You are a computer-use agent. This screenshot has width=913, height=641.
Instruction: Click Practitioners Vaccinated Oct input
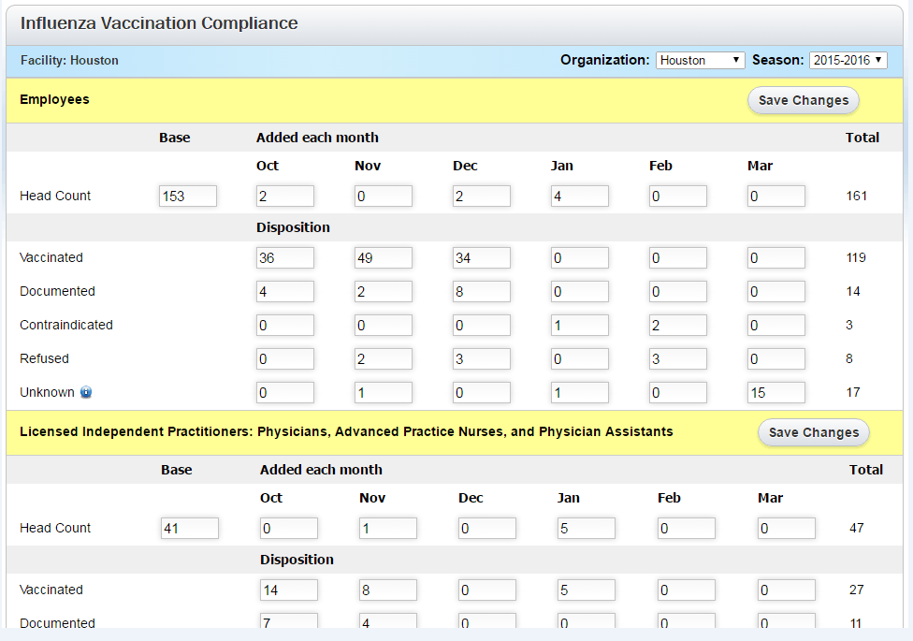tap(288, 590)
